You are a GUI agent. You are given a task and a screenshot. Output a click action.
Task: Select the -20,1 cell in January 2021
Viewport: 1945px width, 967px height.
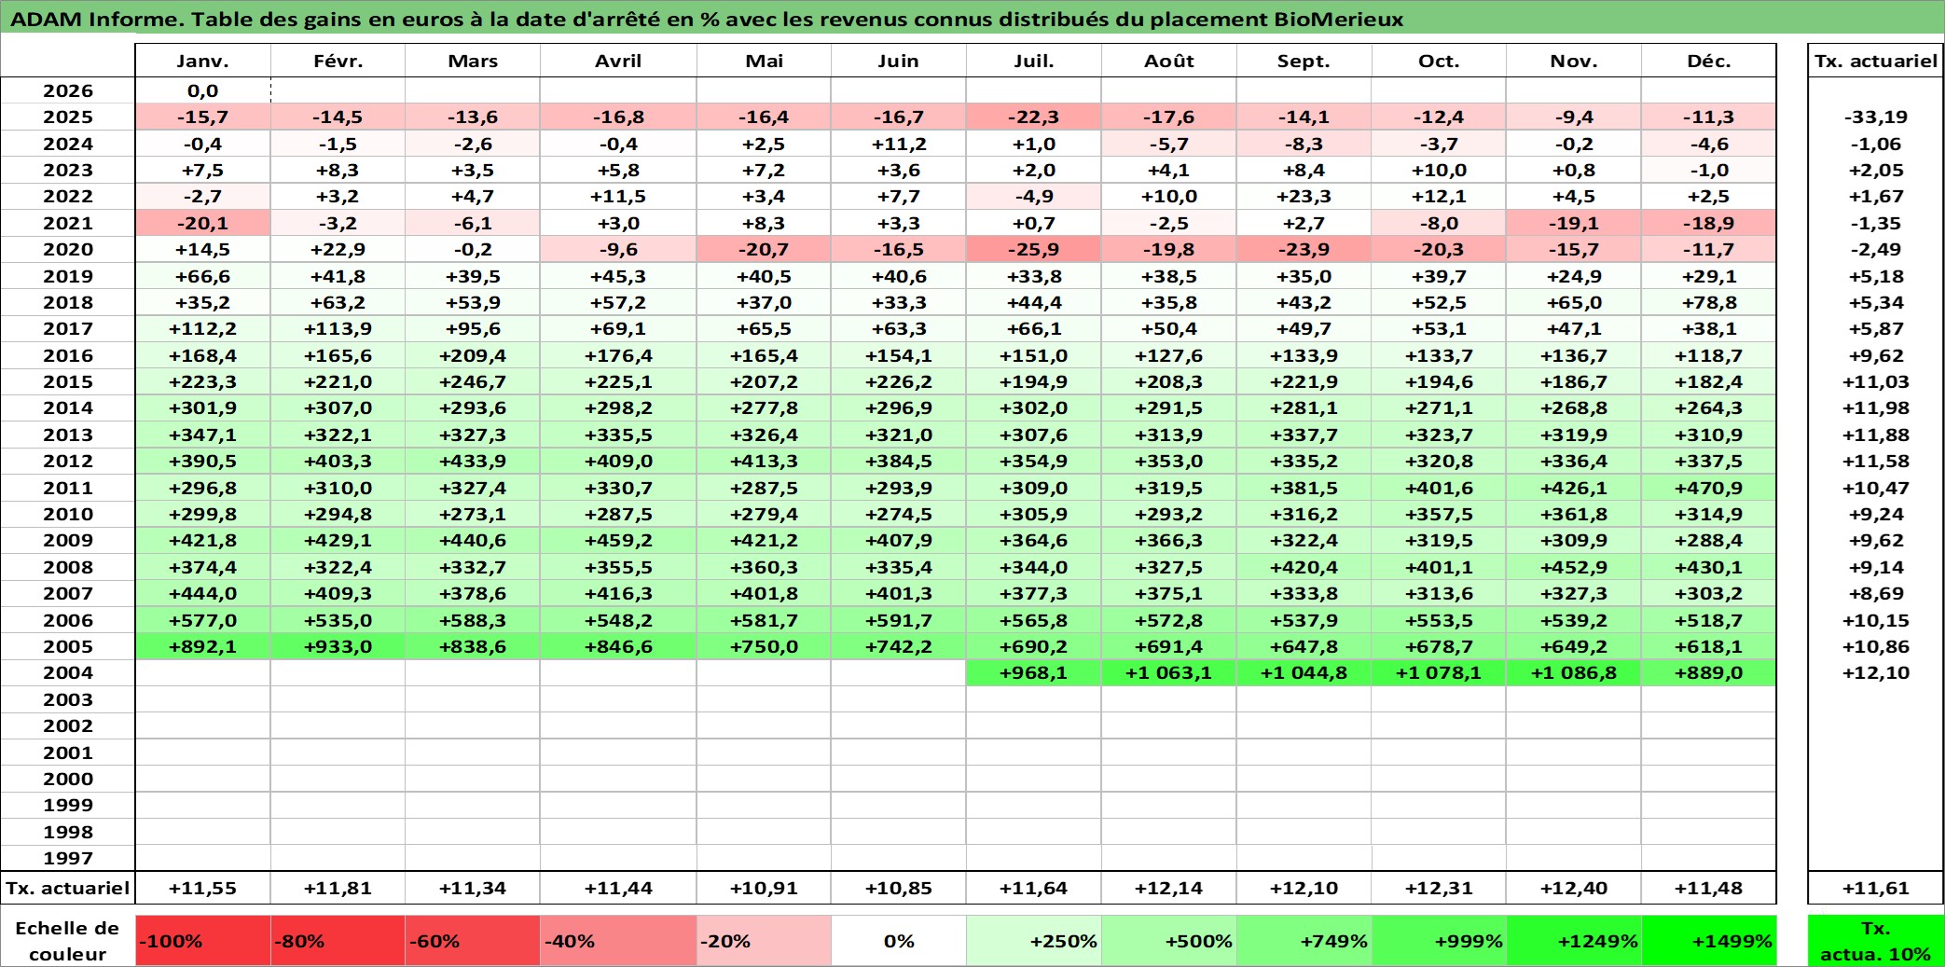point(203,223)
